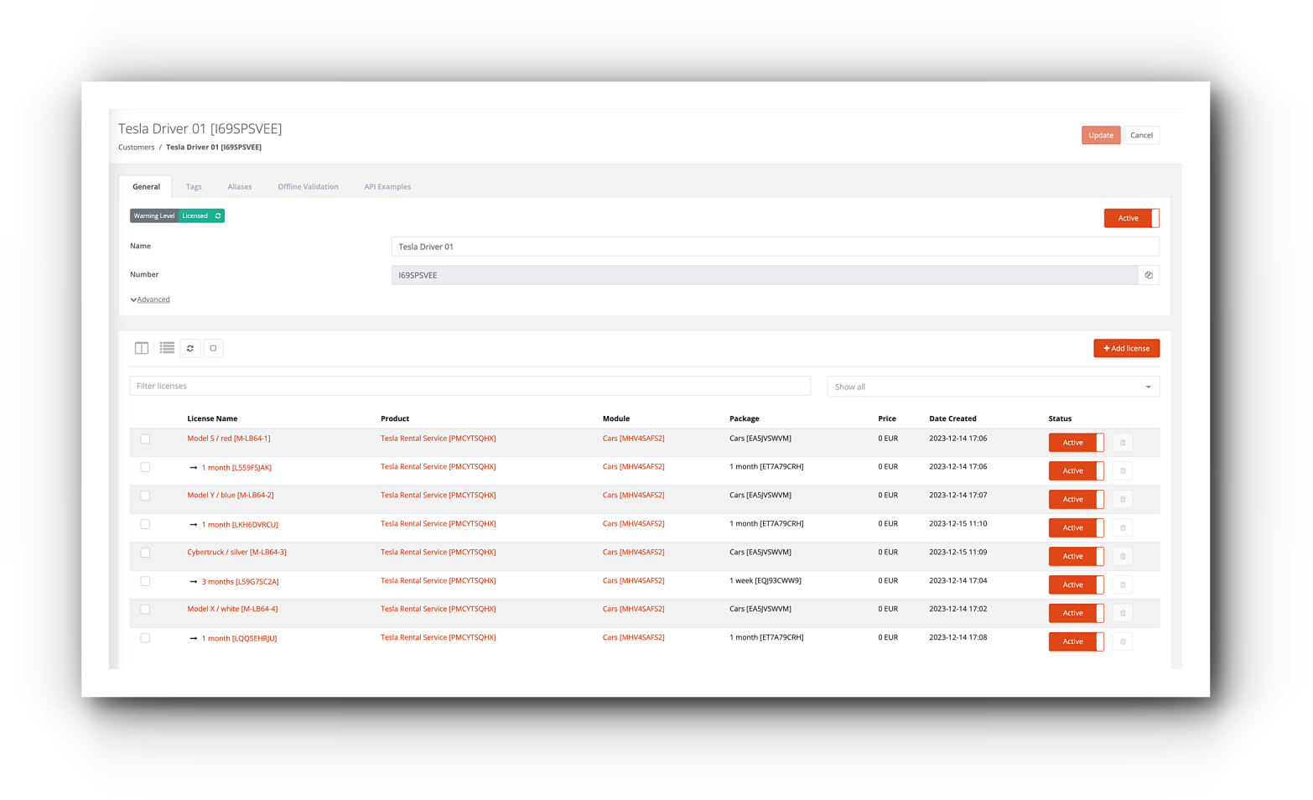The height and width of the screenshot is (800, 1313).
Task: Click the Add license button
Action: pos(1126,348)
